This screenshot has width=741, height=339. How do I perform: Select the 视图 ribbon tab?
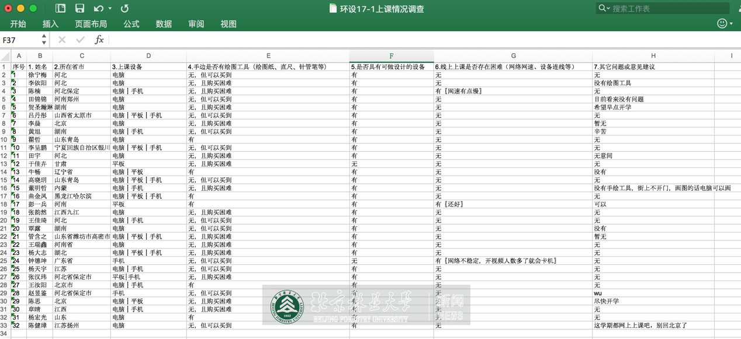point(228,24)
